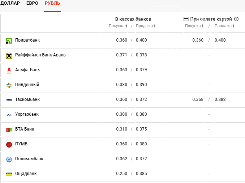Click the Taskombank logo icon
The width and height of the screenshot is (245, 183).
[9, 100]
